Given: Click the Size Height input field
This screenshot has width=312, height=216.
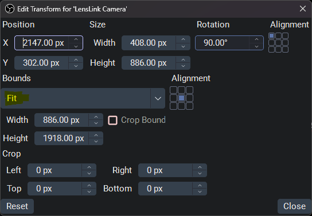Looking at the screenshot, I should pyautogui.click(x=156, y=63).
